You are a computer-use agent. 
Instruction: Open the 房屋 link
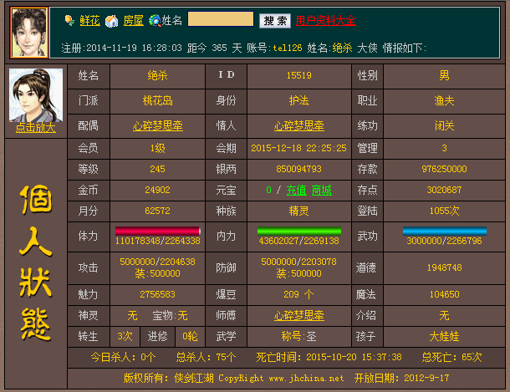(x=134, y=20)
